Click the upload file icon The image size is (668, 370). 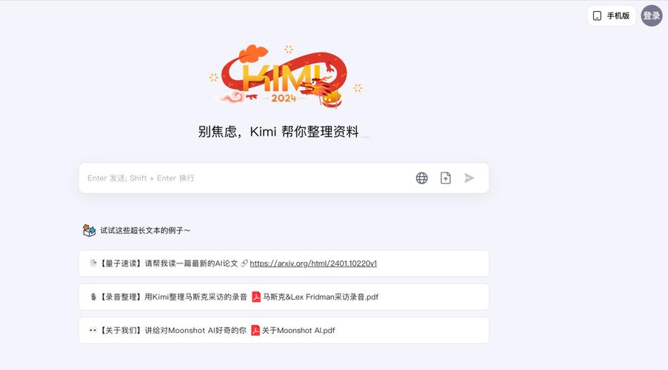pos(446,178)
